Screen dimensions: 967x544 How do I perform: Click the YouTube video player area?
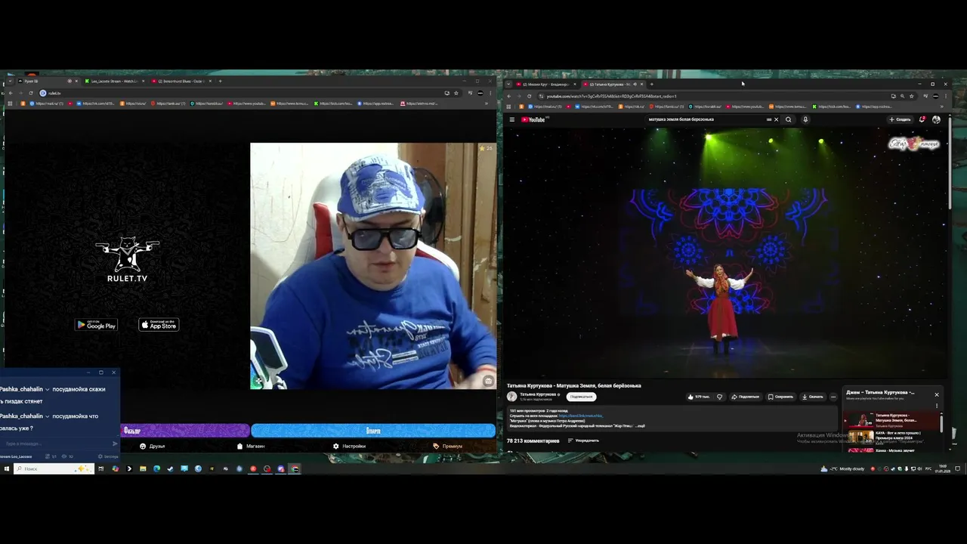point(724,252)
